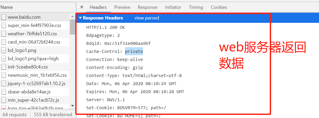
Task: Select the newmusic_min_1b1ebf56.css request
Action: tap(37, 75)
